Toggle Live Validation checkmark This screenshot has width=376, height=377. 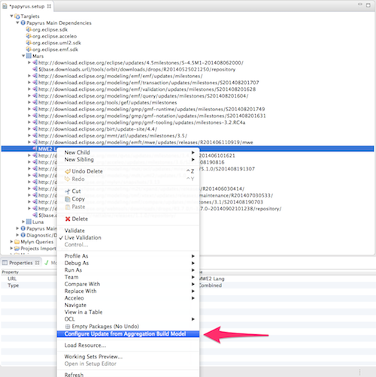point(61,238)
